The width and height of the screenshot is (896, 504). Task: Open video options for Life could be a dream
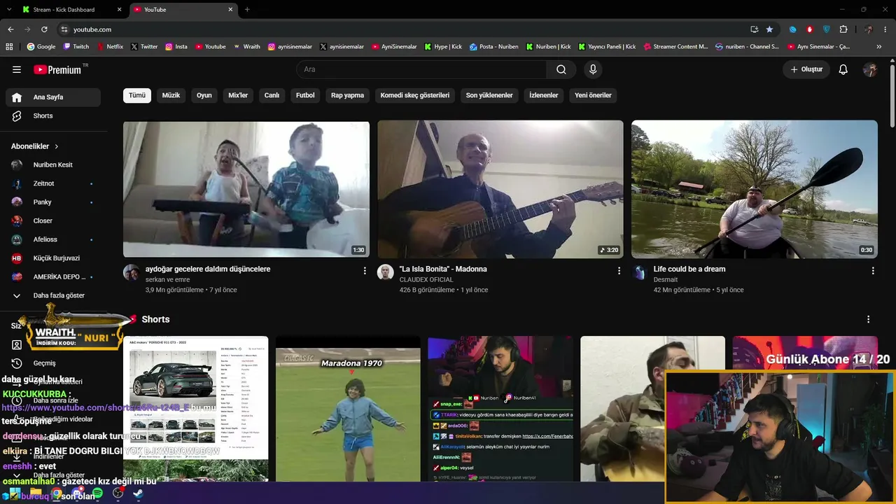pos(873,270)
